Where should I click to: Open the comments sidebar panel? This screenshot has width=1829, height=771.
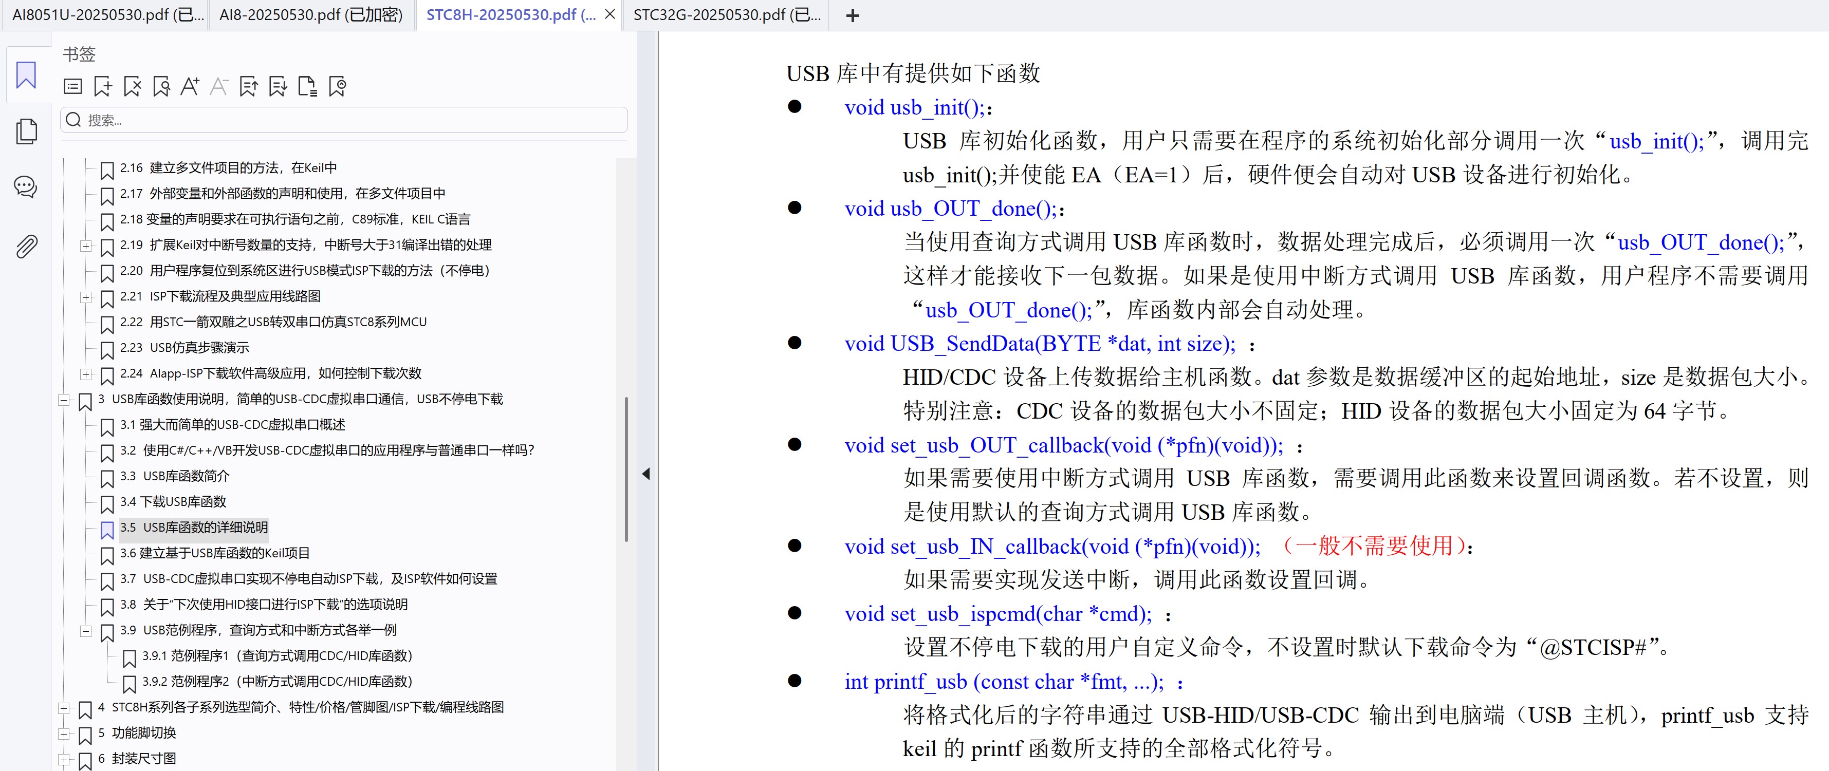[x=26, y=187]
